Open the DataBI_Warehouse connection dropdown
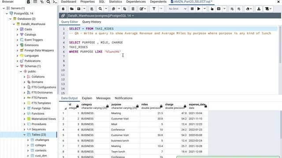The width and height of the screenshot is (282, 158). click(x=101, y=16)
